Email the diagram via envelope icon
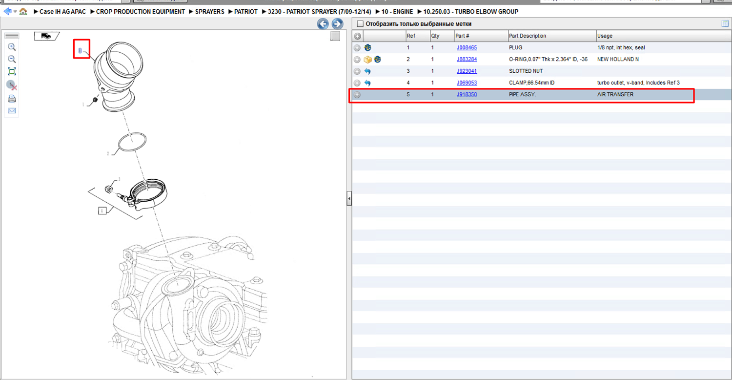This screenshot has height=380, width=732. [x=12, y=111]
